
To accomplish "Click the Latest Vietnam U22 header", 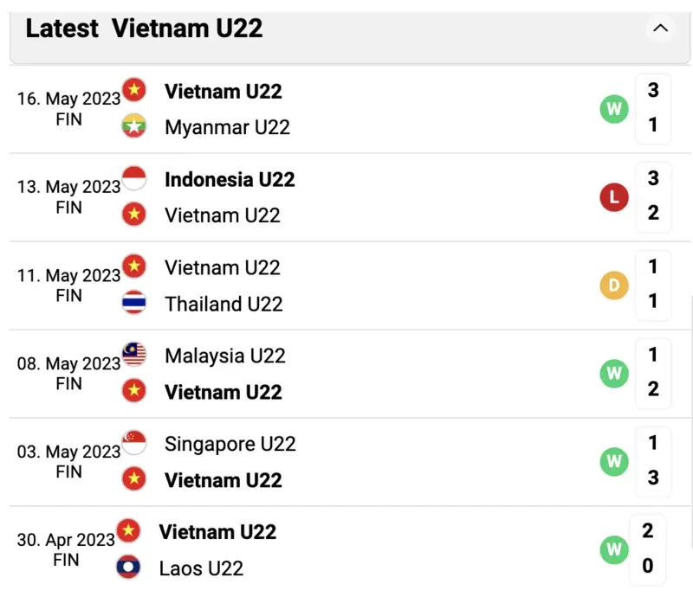I will click(141, 29).
